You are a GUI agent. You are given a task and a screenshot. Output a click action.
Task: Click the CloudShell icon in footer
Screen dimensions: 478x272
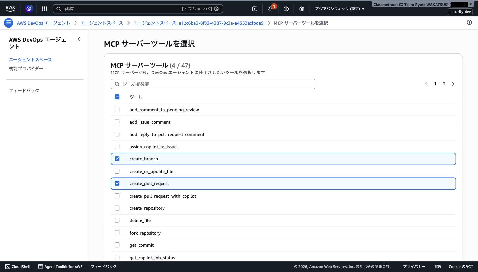coord(8,267)
